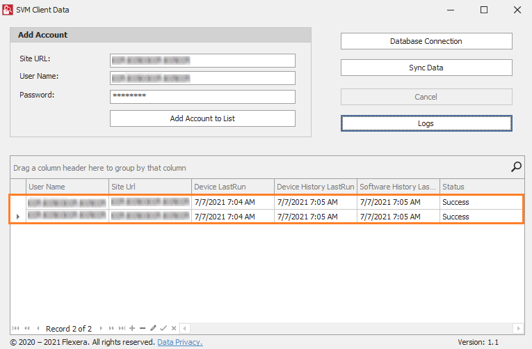Image resolution: width=532 pixels, height=349 pixels.
Task: End edit with checkmark icon
Action: (163, 328)
